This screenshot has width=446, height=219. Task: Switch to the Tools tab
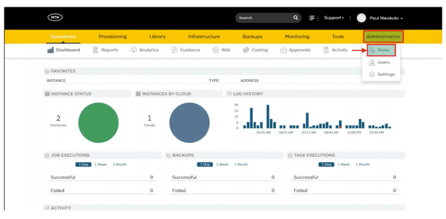[x=338, y=36]
